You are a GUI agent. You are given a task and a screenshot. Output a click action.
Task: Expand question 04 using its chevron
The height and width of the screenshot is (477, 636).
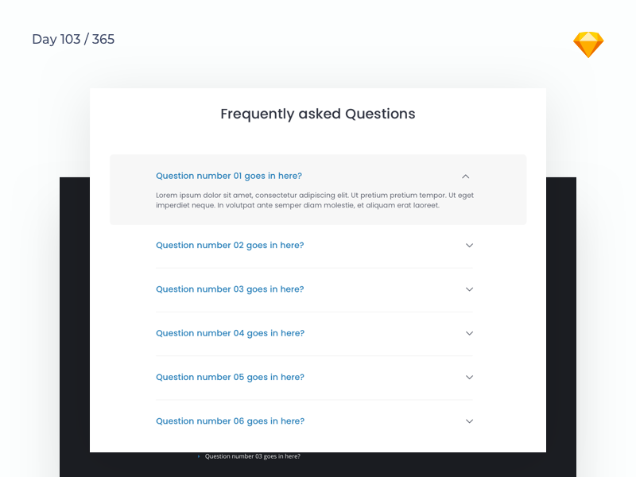point(469,333)
